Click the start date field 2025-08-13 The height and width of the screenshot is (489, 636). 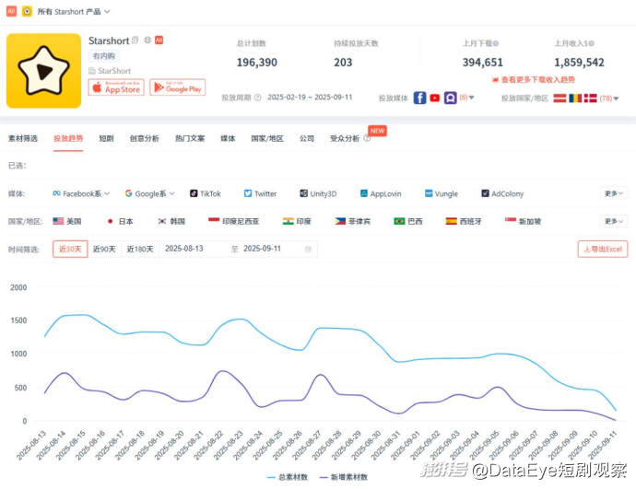(184, 249)
